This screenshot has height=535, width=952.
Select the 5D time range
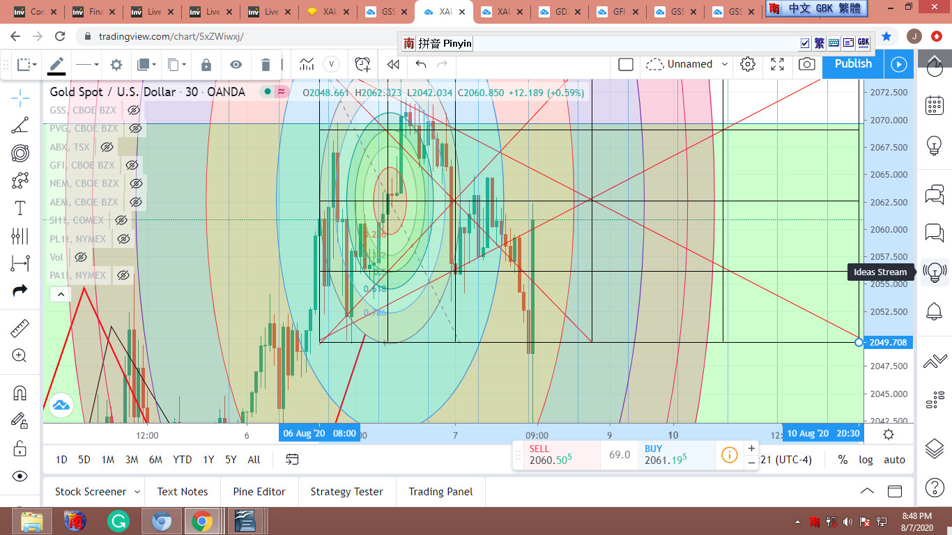[84, 460]
